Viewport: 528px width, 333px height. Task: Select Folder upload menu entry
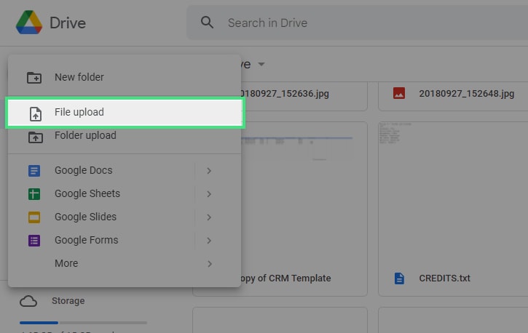click(125, 135)
